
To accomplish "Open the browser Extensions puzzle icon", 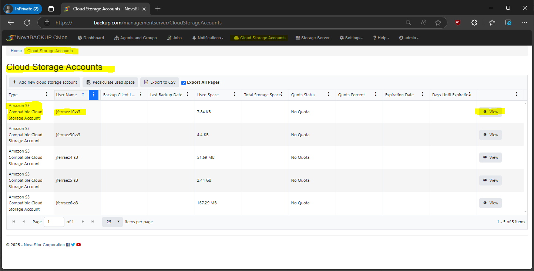I will tap(474, 23).
